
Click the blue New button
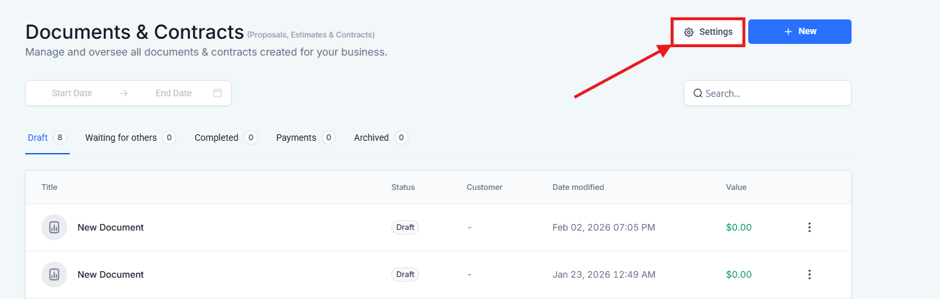(799, 32)
